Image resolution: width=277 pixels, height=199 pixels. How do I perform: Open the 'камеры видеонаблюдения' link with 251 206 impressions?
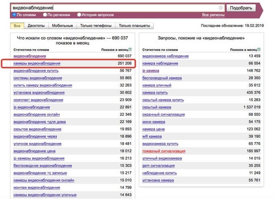click(x=37, y=63)
